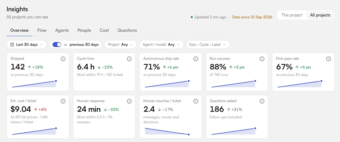The width and height of the screenshot is (340, 142).
Task: Click Shipped sparkline chart
Action: [x=34, y=84]
